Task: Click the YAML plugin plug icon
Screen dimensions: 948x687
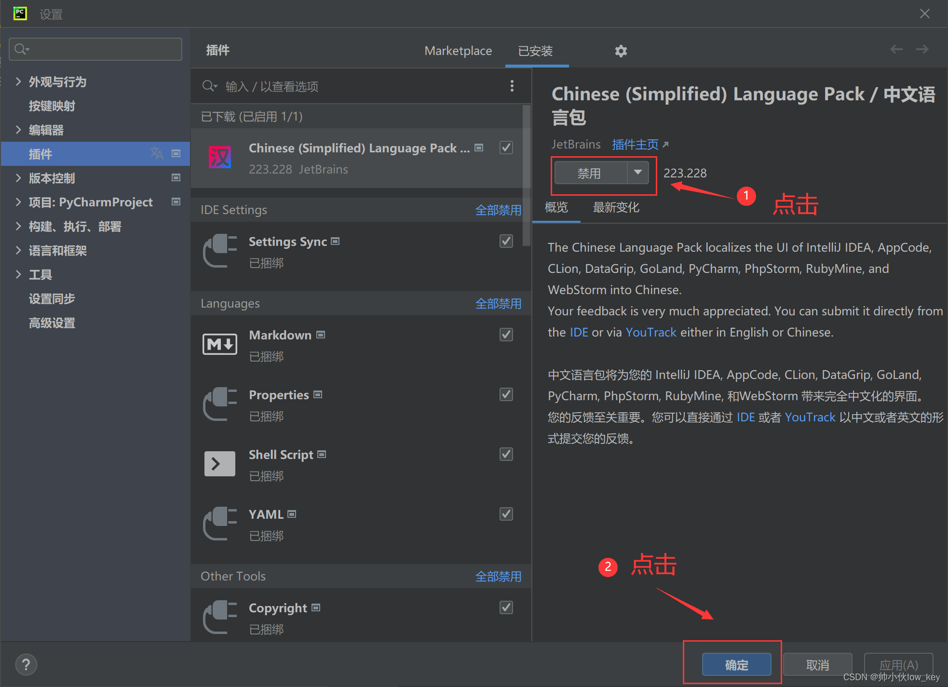Action: 220,524
